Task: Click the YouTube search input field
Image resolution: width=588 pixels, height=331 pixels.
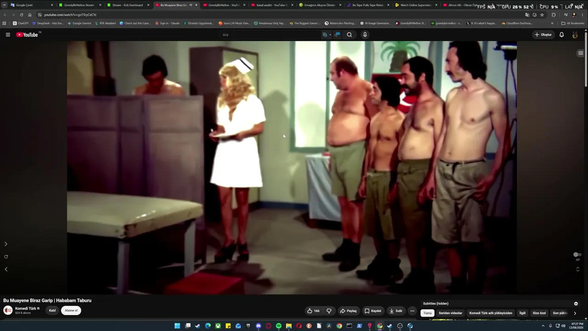Action: coord(271,34)
